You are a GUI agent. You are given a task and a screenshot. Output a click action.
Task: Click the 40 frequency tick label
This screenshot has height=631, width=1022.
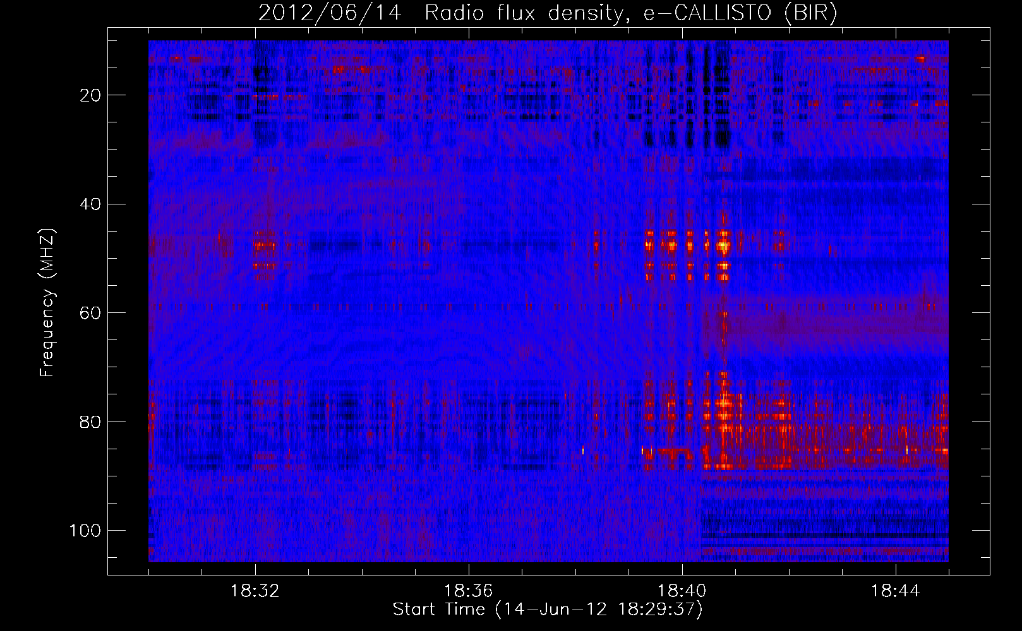tap(90, 204)
